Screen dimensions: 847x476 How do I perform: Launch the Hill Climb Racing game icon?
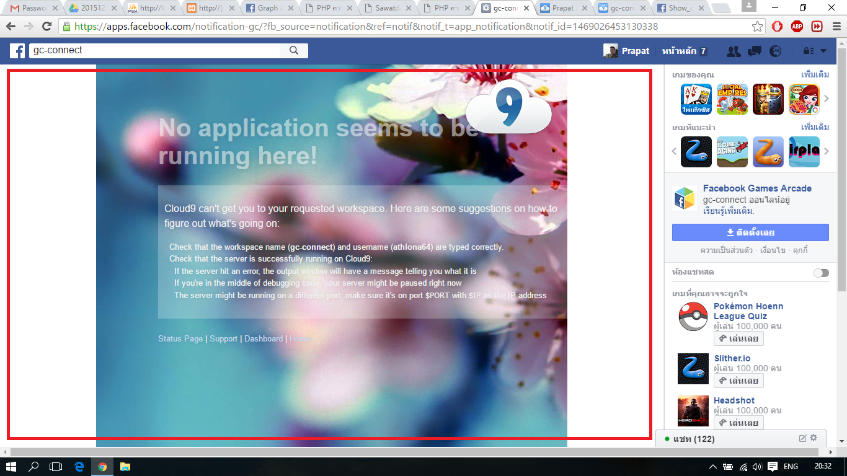732,152
